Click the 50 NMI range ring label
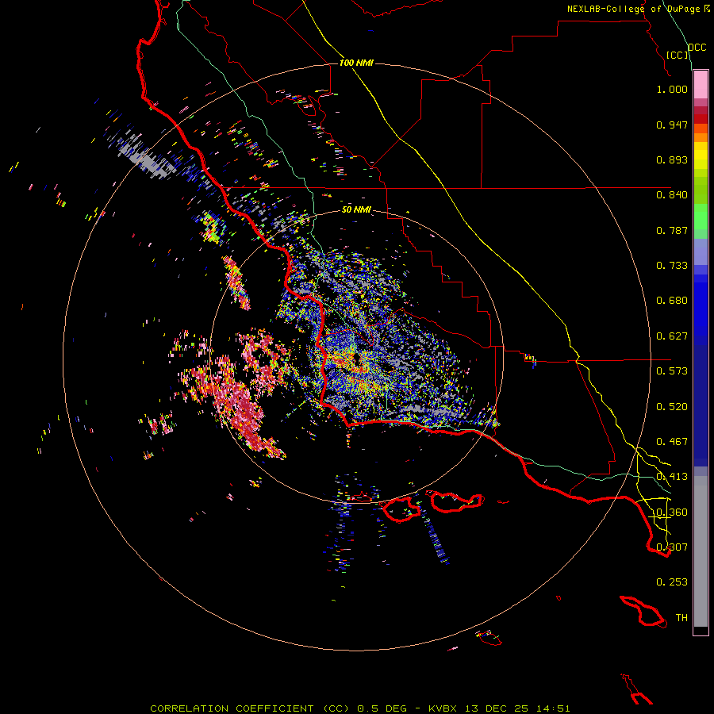 [356, 209]
